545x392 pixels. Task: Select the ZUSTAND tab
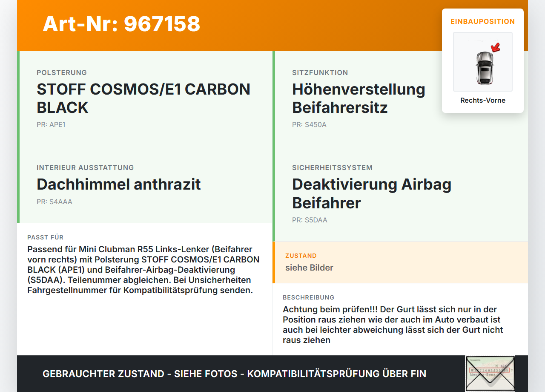coord(301,256)
